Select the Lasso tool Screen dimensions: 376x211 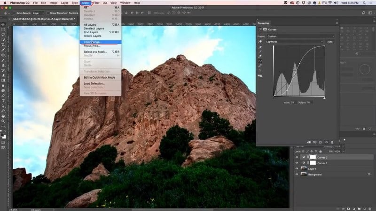pyautogui.click(x=3, y=35)
